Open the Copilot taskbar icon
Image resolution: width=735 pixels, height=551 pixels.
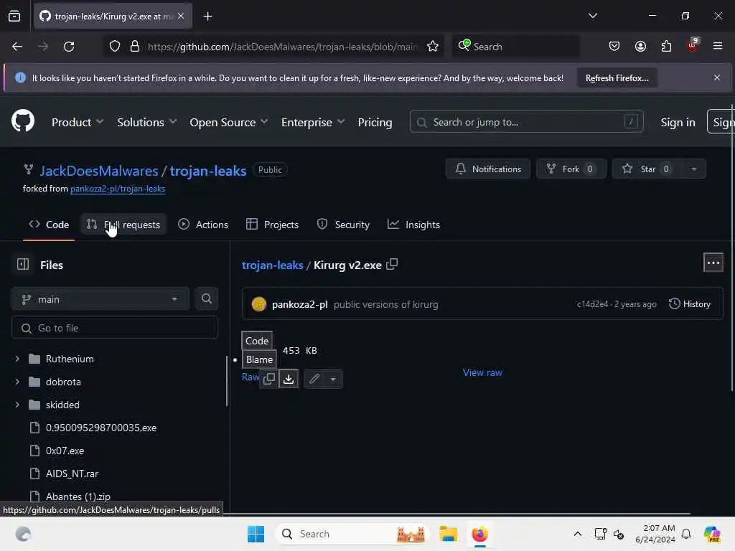point(711,534)
